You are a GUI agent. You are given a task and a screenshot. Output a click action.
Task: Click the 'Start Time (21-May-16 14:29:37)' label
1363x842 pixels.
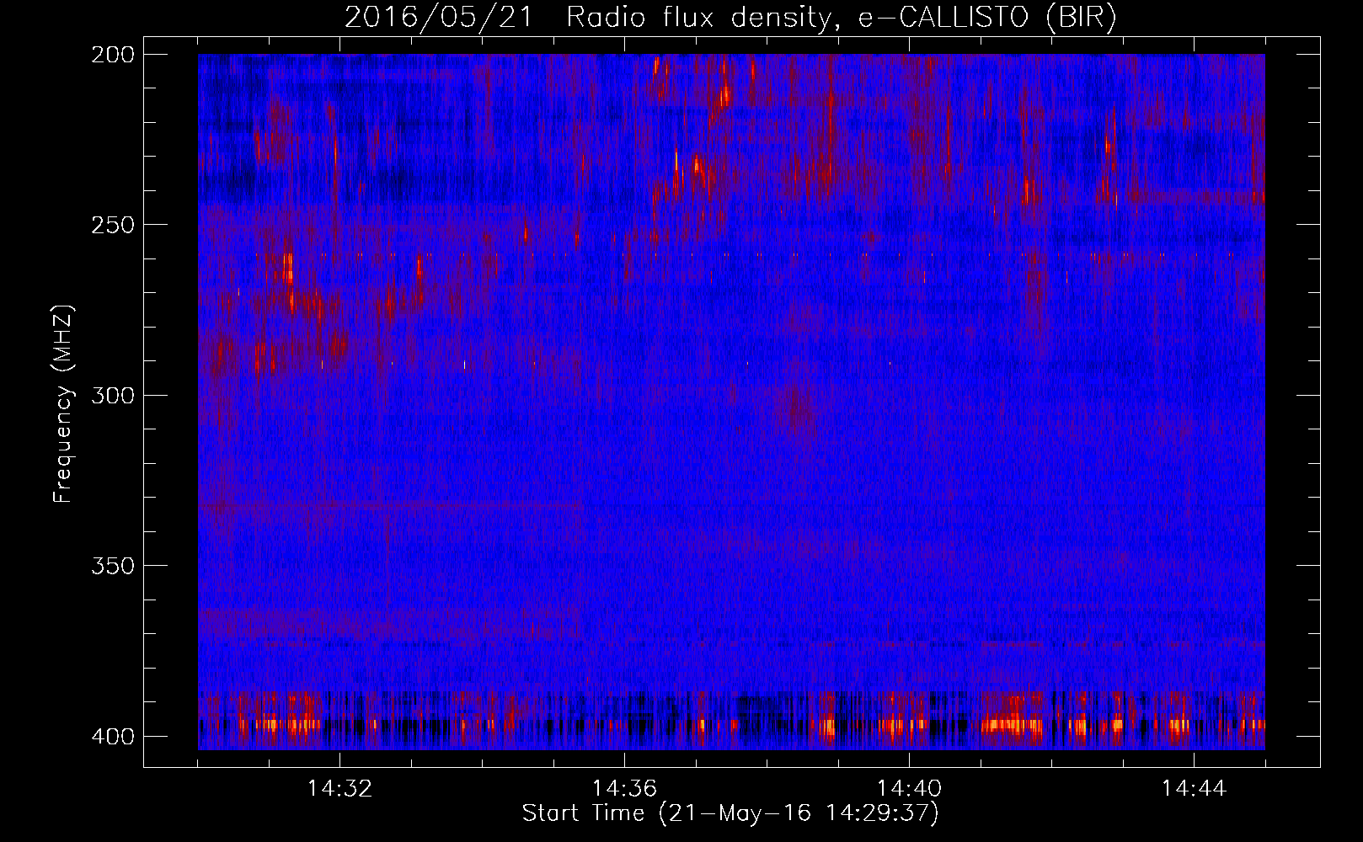pos(730,813)
